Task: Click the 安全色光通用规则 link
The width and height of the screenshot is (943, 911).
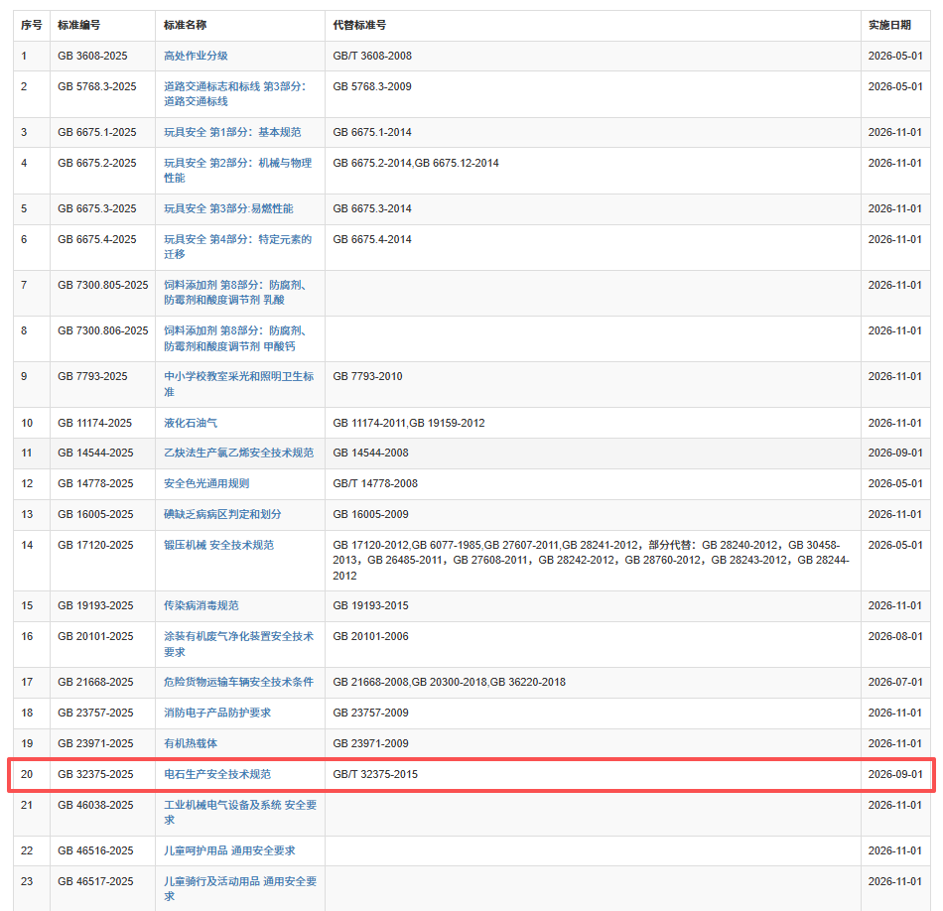Action: [x=205, y=483]
